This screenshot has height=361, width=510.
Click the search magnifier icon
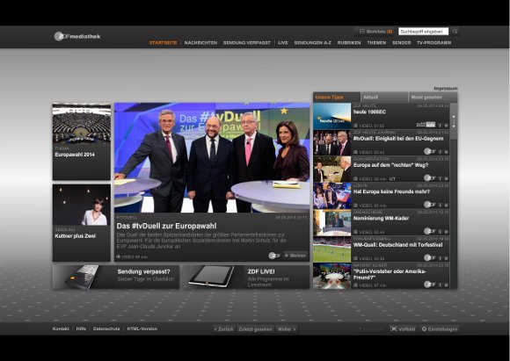(455, 32)
